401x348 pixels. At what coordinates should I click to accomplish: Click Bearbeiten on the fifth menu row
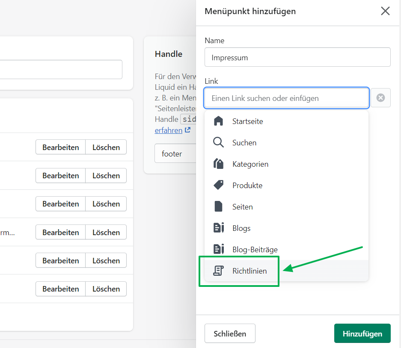tap(61, 260)
